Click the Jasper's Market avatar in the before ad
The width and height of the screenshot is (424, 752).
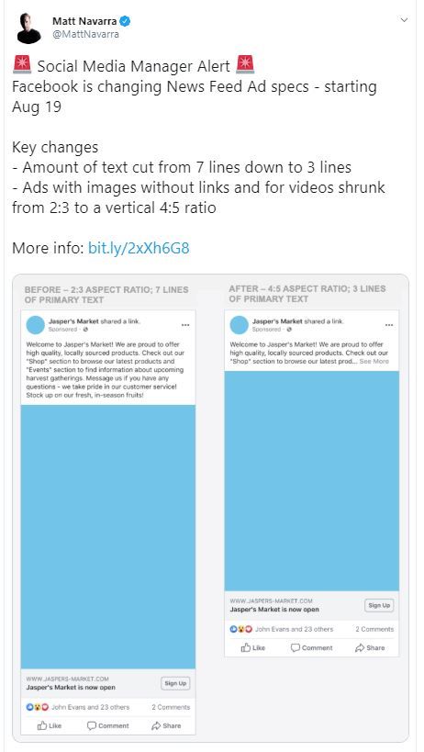click(36, 325)
